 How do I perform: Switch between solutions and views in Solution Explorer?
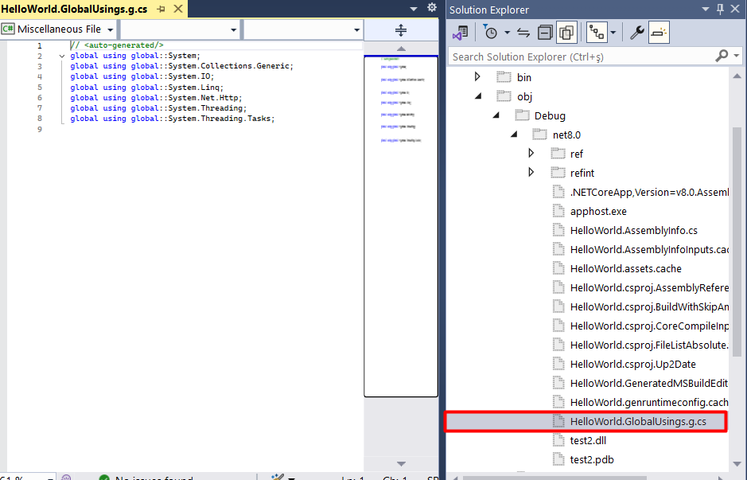point(460,33)
